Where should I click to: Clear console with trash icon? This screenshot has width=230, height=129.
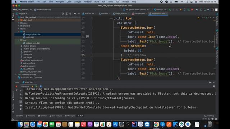[x=21, y=109]
